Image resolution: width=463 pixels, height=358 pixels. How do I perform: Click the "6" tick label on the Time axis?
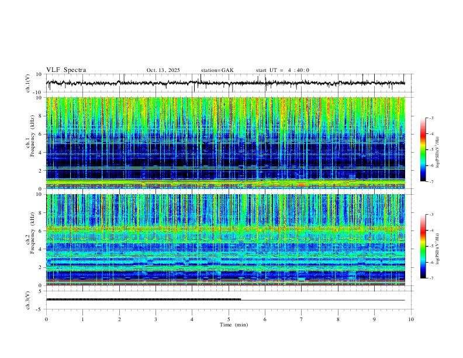pyautogui.click(x=265, y=319)
